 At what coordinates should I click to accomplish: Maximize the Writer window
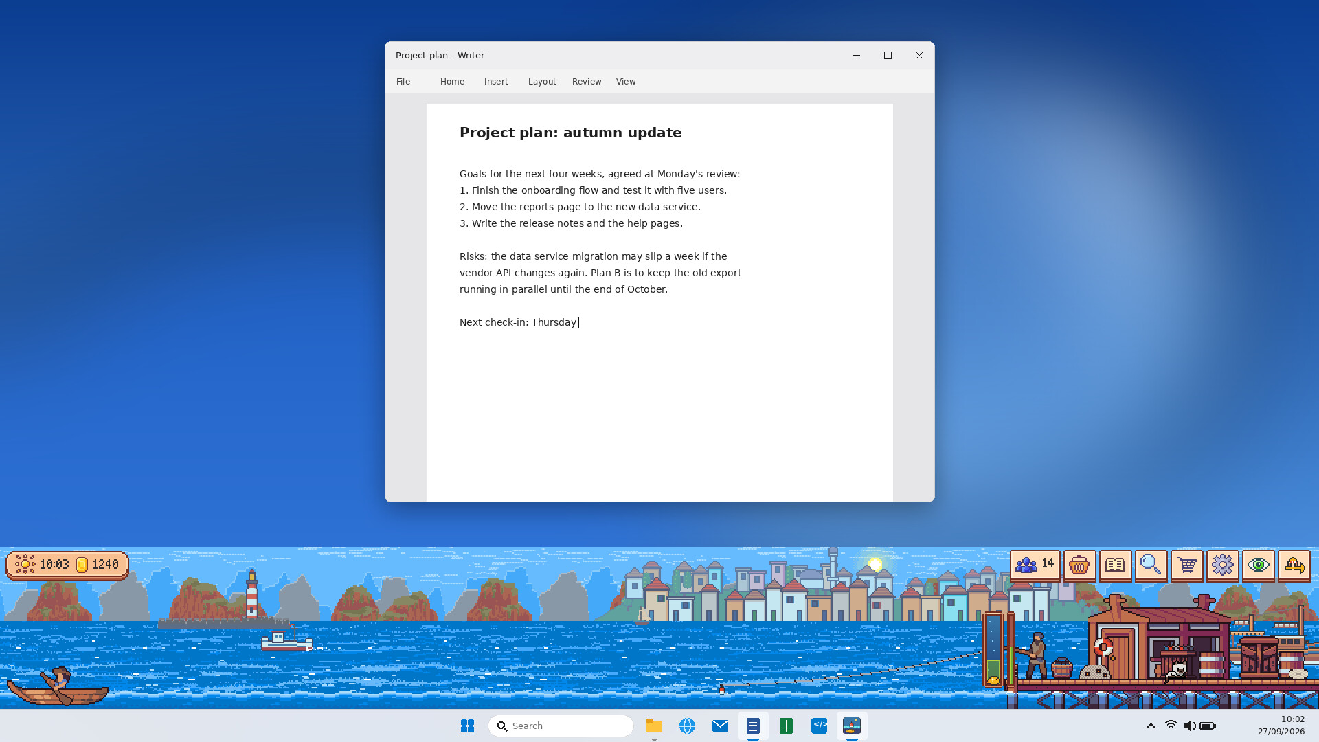pyautogui.click(x=888, y=55)
